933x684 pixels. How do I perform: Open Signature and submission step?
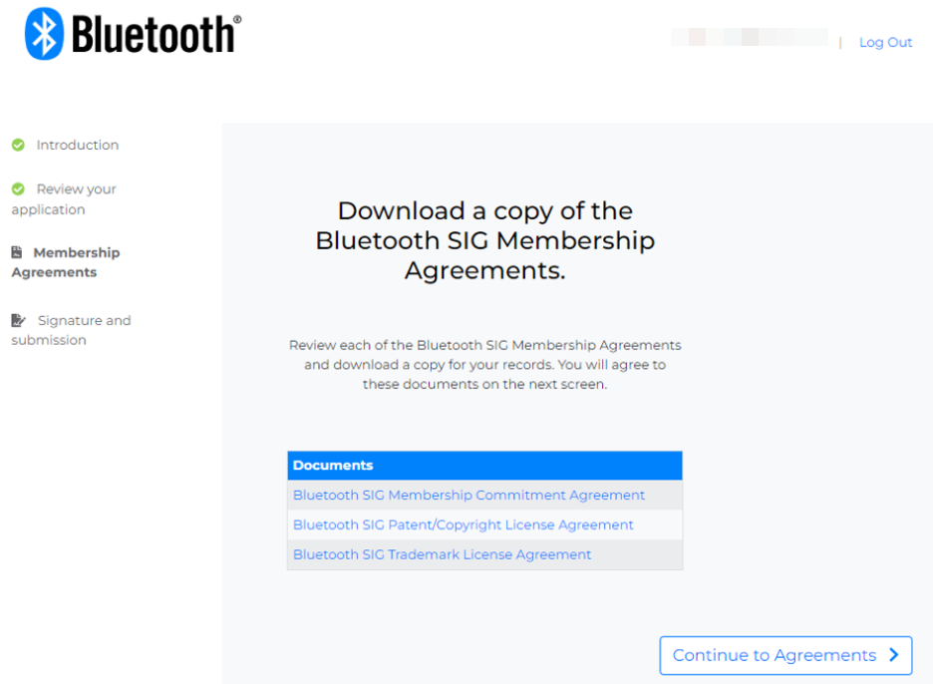[x=71, y=330]
